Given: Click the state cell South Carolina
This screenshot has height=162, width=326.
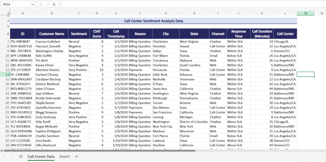Looking at the screenshot, I should pyautogui.click(x=194, y=65).
